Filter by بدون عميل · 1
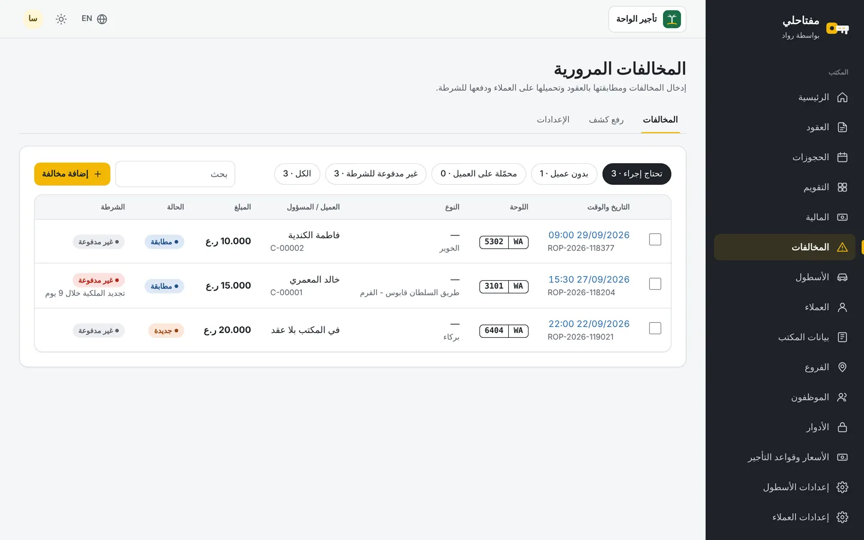This screenshot has height=540, width=864. tap(564, 174)
